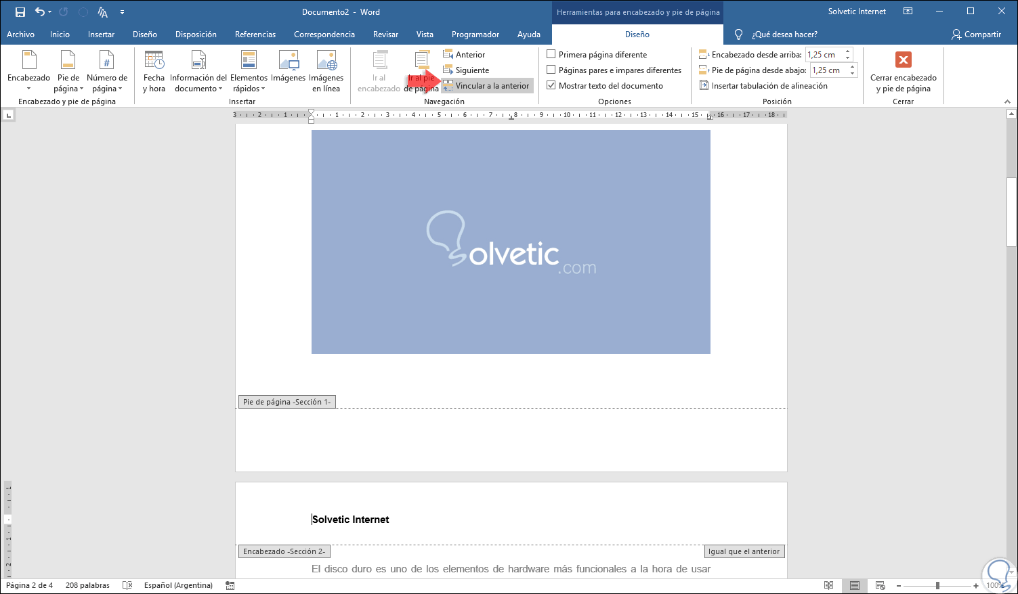Screen dimensions: 1018x594
Task: Click the Solvetic.com image in the document
Action: click(511, 242)
